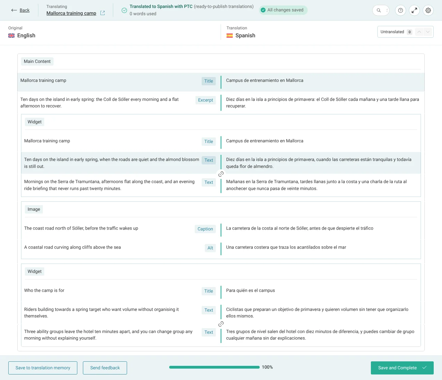Click the link icon in Who the camp is for widget

pyautogui.click(x=221, y=324)
